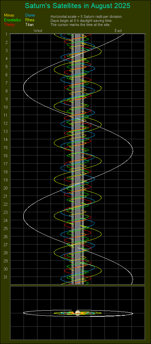Select day 19 on date axis

pyautogui.click(x=6, y=180)
